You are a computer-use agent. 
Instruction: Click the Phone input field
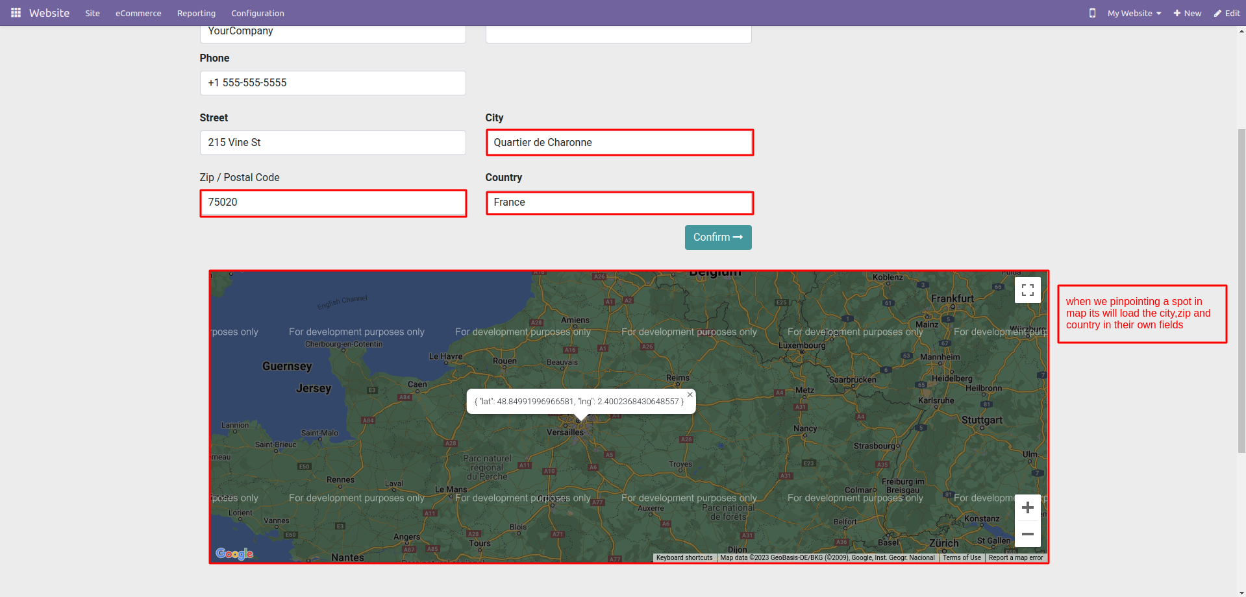coord(332,83)
